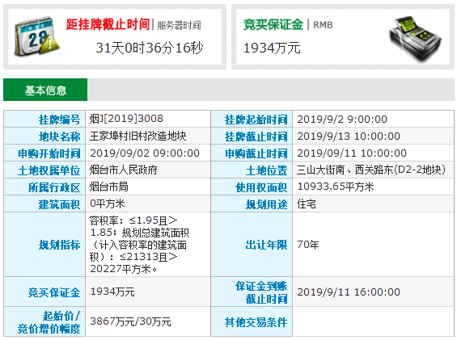
Task: Select 1934万元 in the table
Action: [x=112, y=292]
